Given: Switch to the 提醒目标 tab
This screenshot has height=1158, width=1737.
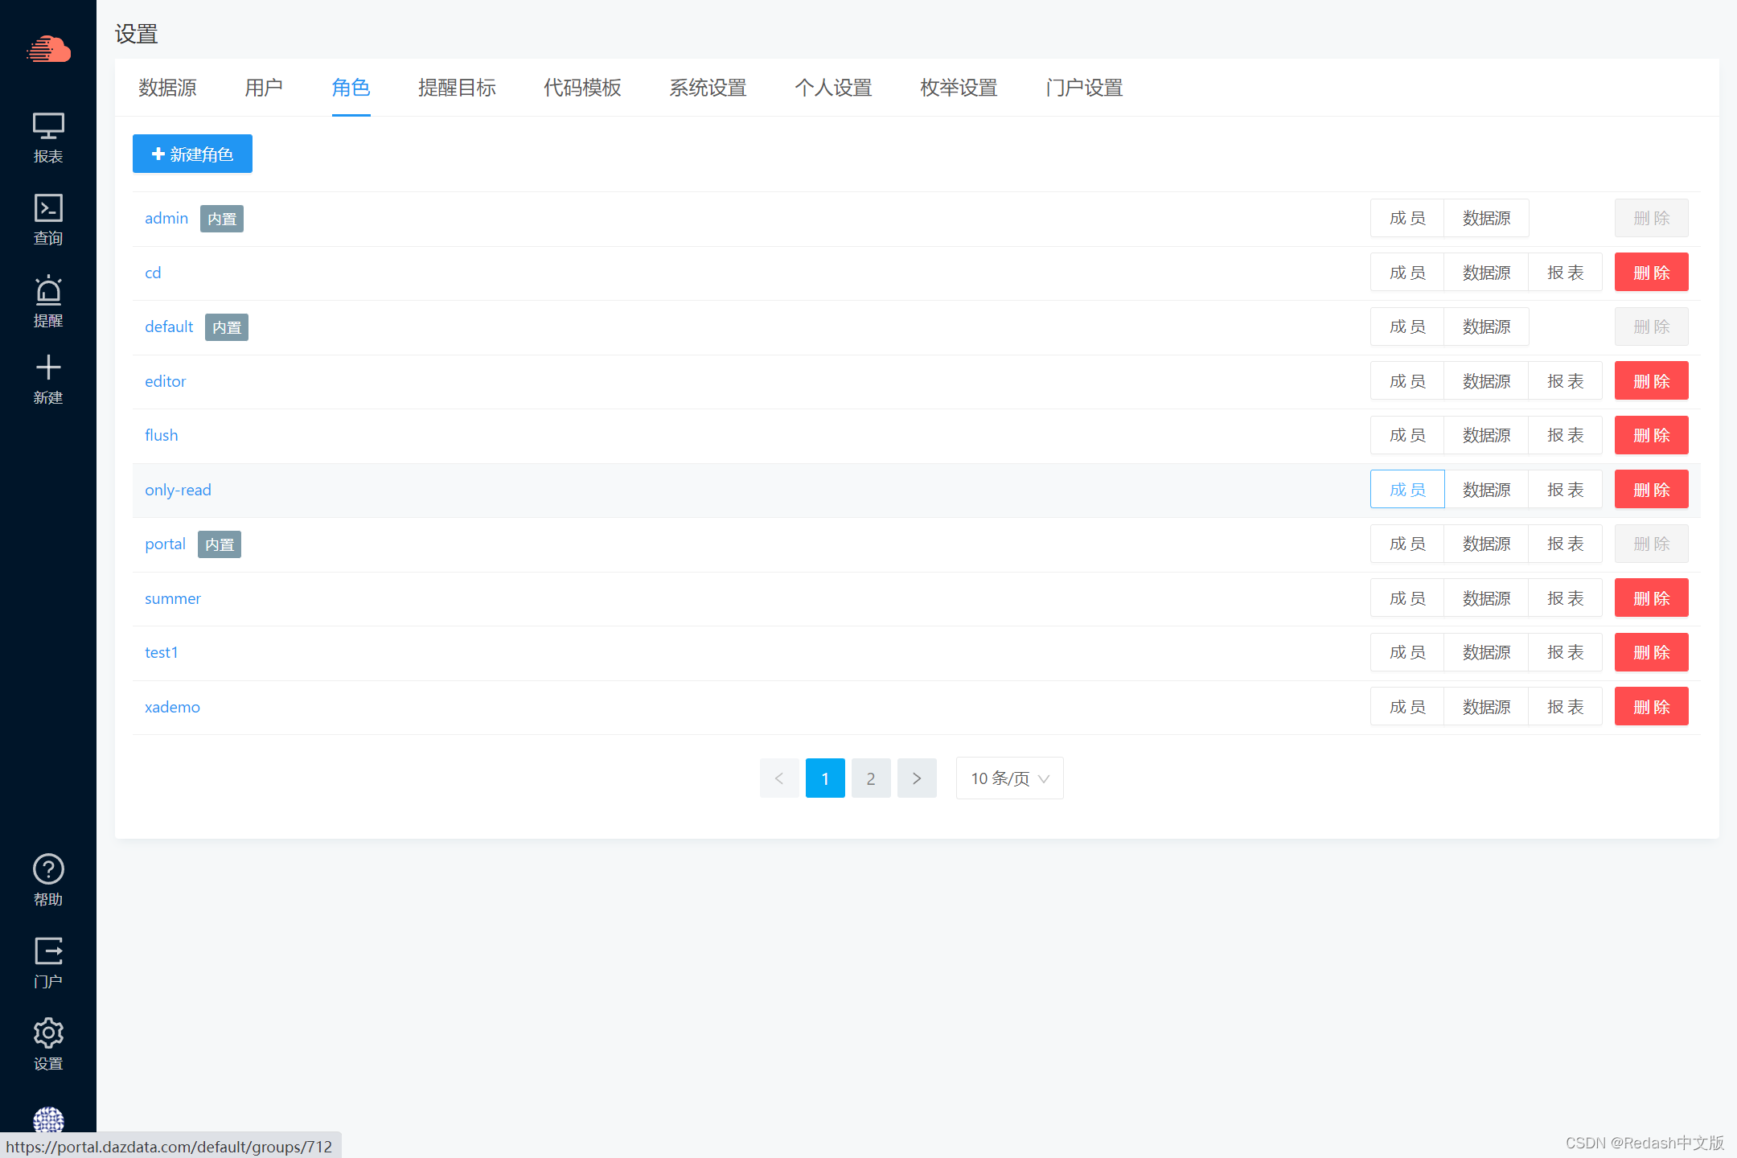Looking at the screenshot, I should click(x=457, y=88).
